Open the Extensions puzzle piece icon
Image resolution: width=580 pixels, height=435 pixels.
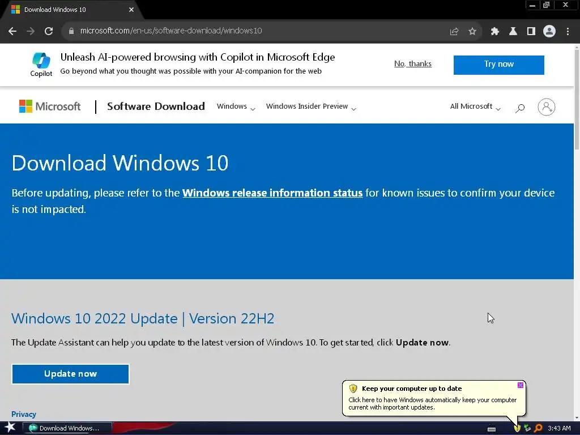[495, 32]
